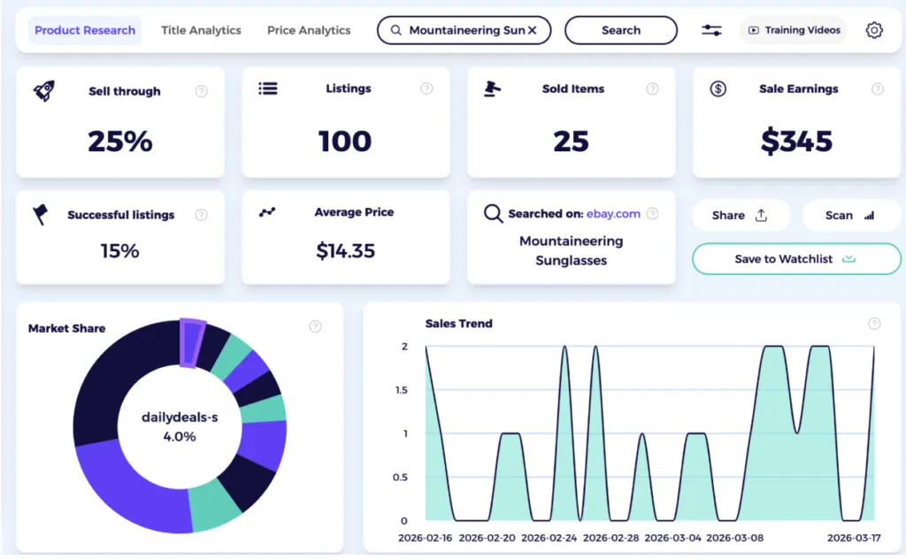Clear the Mountaineering Sun search term
The height and width of the screenshot is (559, 906).
(532, 29)
